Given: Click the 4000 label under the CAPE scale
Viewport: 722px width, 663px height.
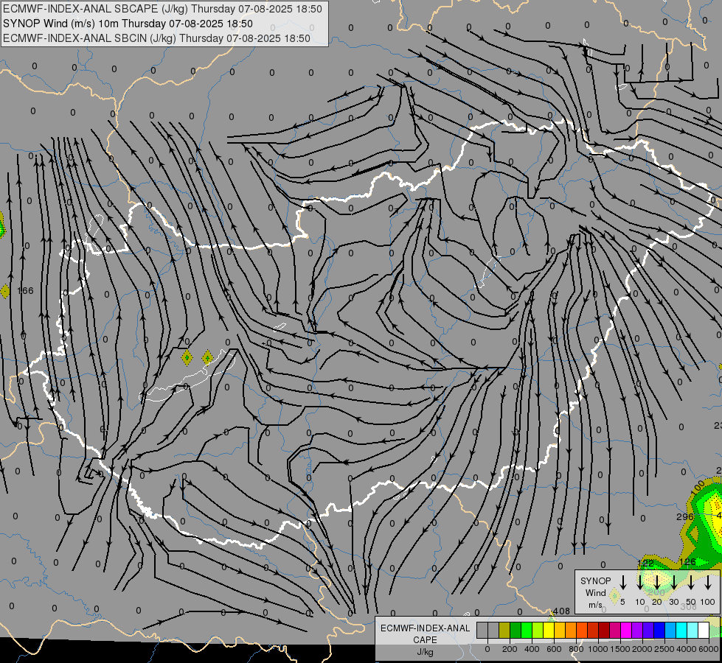Looking at the screenshot, I should [x=687, y=649].
